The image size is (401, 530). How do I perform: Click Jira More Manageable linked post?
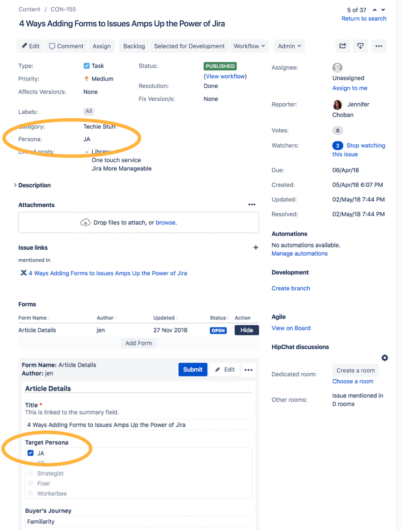[x=122, y=169]
